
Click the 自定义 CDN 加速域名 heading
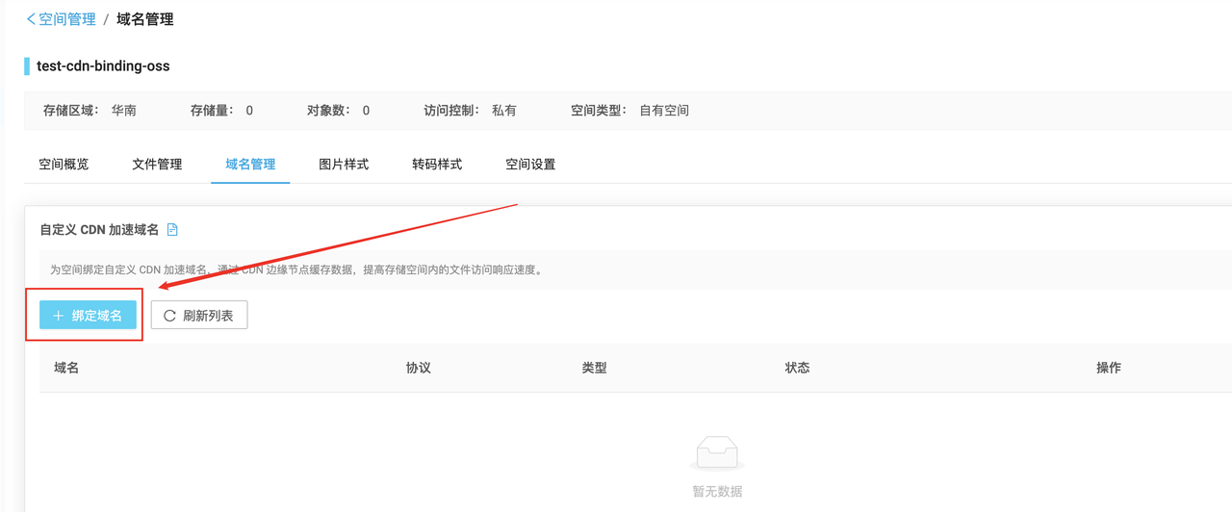click(x=99, y=230)
